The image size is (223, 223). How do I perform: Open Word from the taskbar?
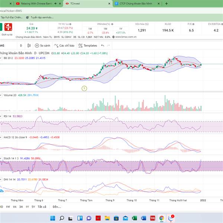[x=143, y=218]
